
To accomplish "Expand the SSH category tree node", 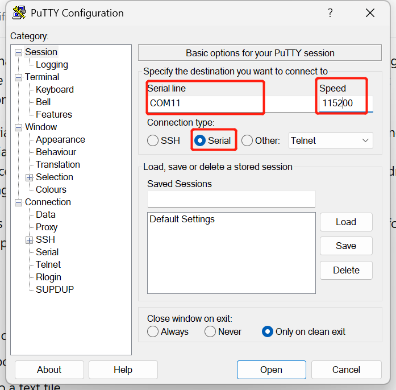I will click(x=30, y=240).
